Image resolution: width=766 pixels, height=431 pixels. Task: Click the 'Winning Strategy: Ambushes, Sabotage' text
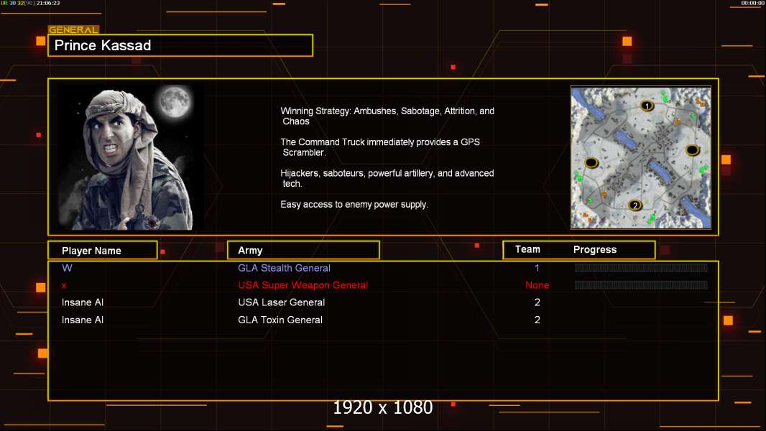coord(387,116)
